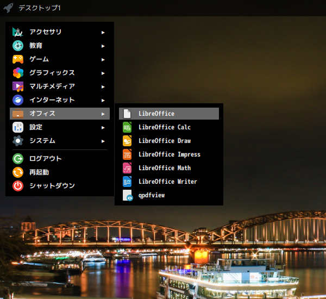Expand 教育 submenu arrow
326x299 pixels.
tap(103, 46)
